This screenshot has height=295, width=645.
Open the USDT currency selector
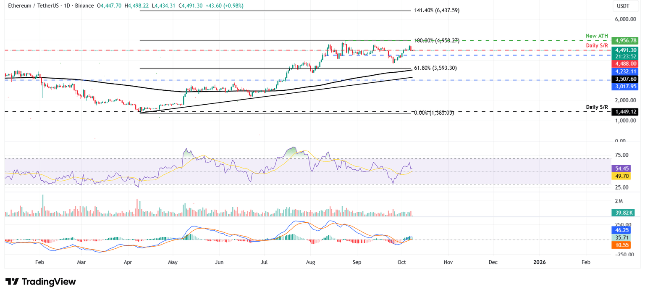[625, 5]
